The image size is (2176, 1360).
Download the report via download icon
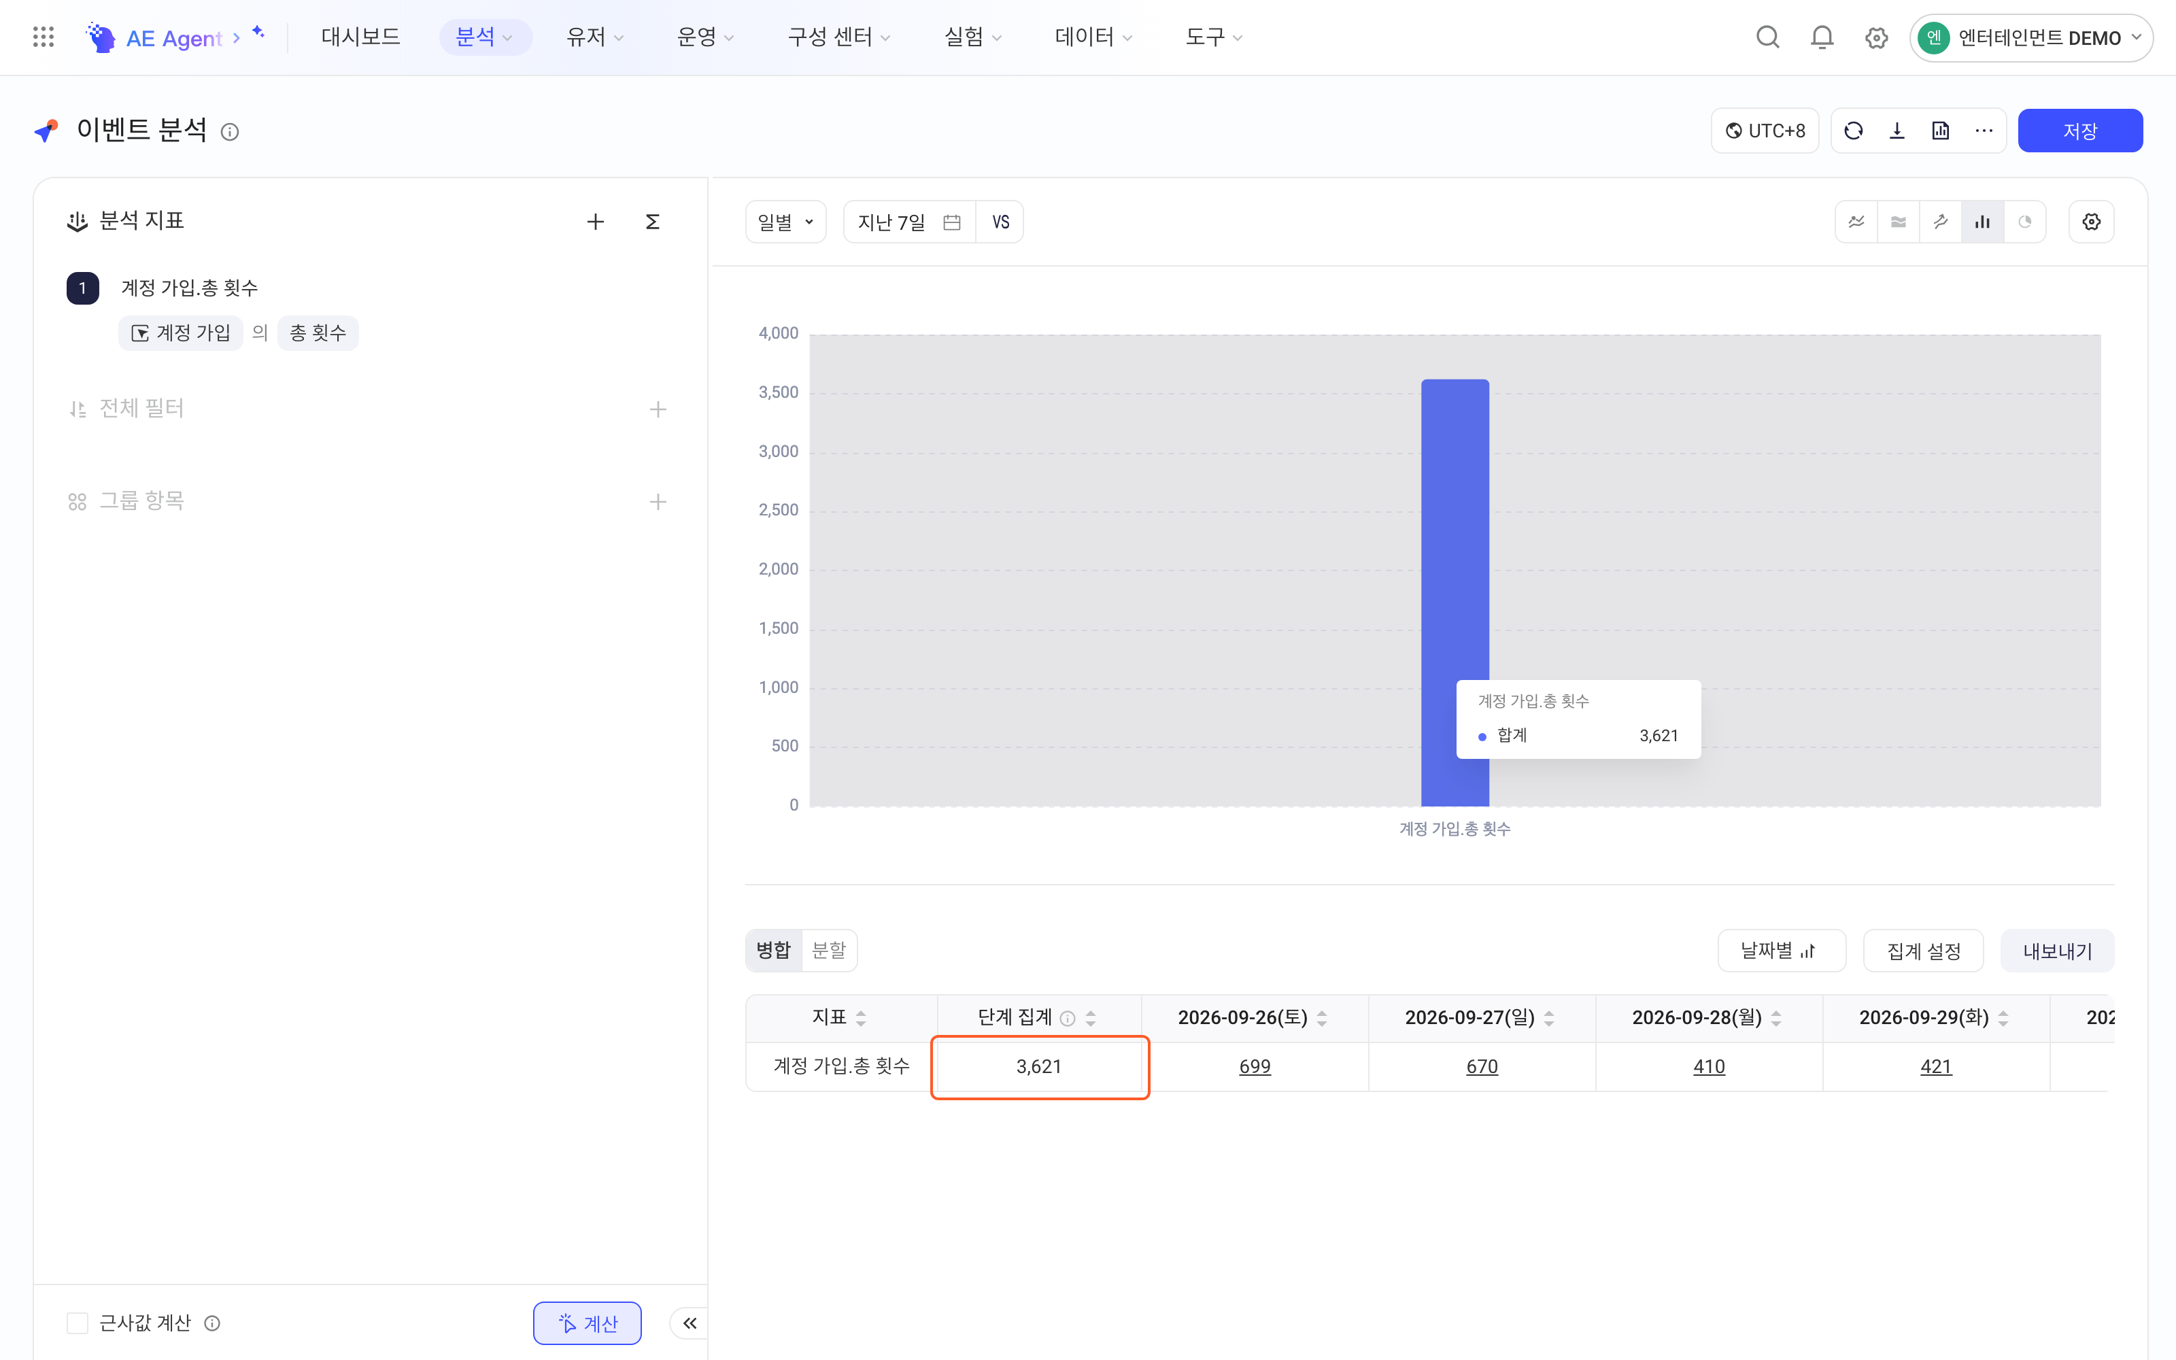pos(1897,131)
